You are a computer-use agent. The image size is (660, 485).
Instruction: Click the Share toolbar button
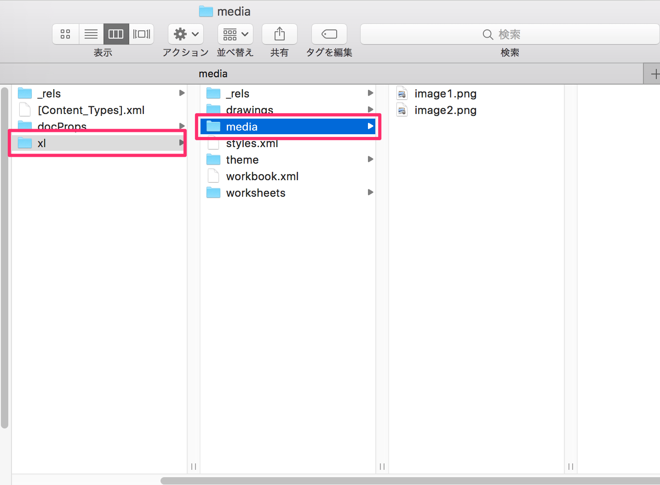coord(280,34)
